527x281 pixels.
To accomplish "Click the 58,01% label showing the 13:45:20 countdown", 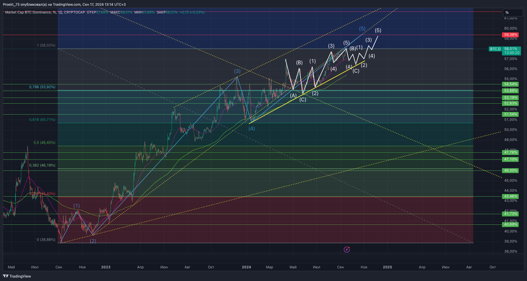I will click(511, 51).
